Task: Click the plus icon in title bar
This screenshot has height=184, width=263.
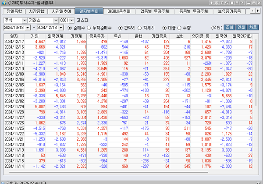Action: (x=212, y=3)
